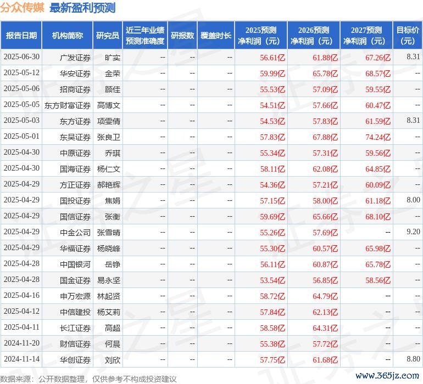This screenshot has height=384, width=423.
Task: Click institution 中原证券
Action: [75, 153]
